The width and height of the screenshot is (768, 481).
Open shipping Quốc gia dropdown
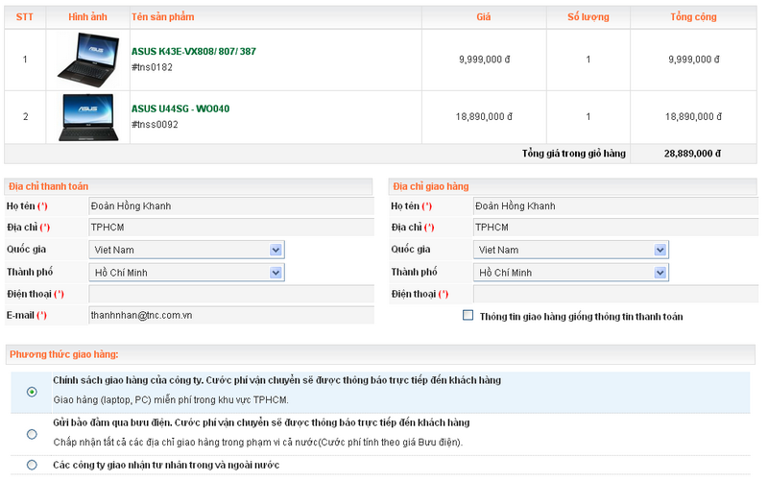(571, 250)
